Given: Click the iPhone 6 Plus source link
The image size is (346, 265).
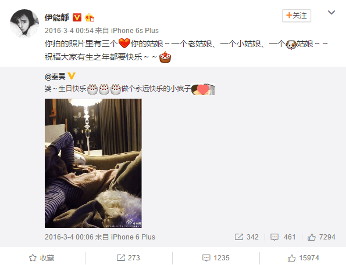Looking at the screenshot, I should pyautogui.click(x=133, y=237).
